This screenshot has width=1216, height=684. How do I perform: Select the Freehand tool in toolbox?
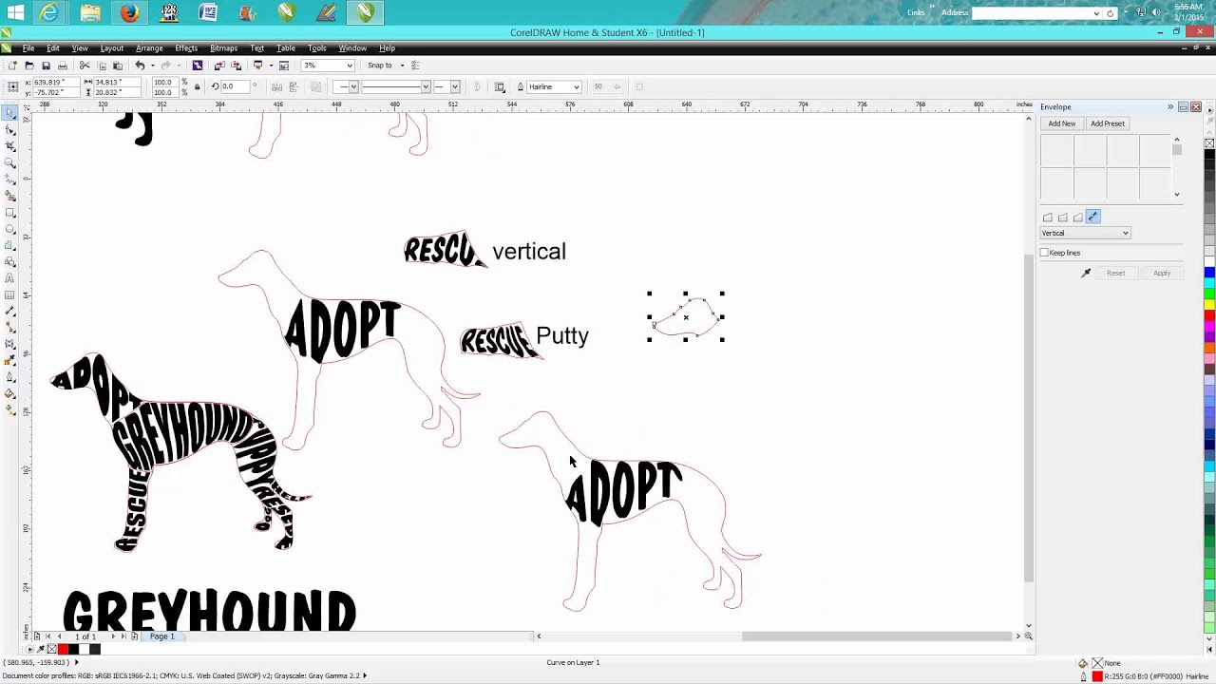[10, 180]
